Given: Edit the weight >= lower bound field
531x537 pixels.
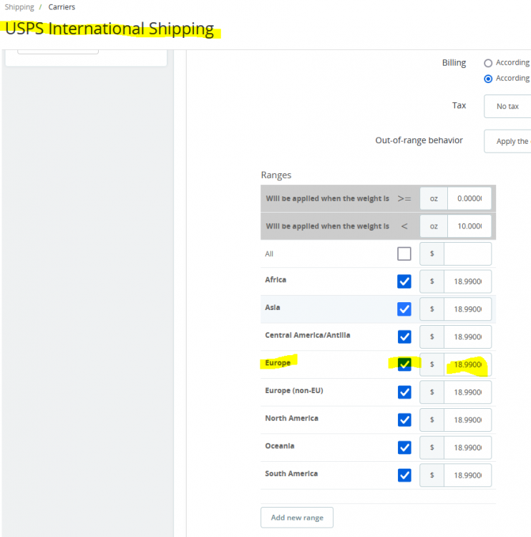Looking at the screenshot, I should click(469, 198).
